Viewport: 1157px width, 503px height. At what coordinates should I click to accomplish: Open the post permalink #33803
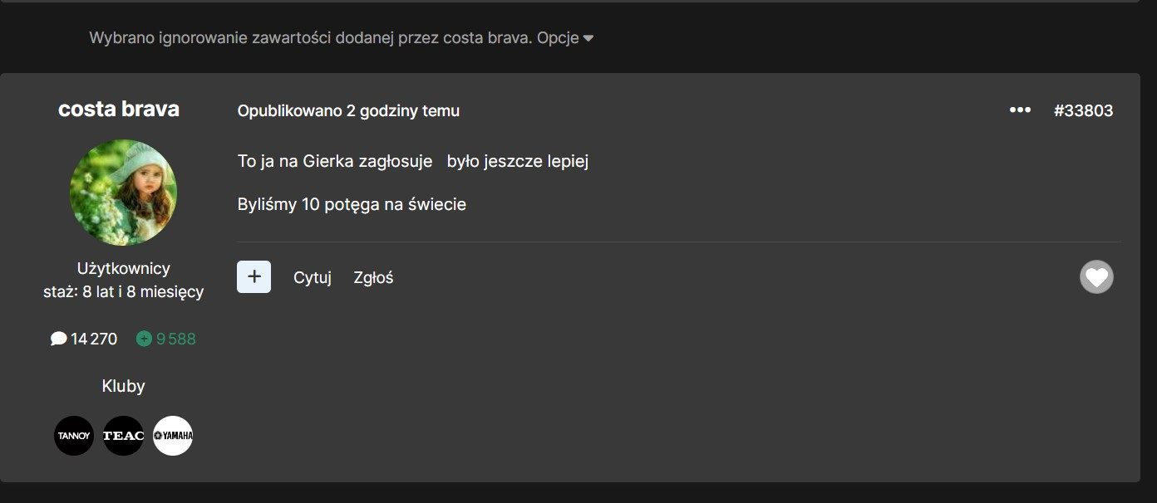click(x=1083, y=110)
